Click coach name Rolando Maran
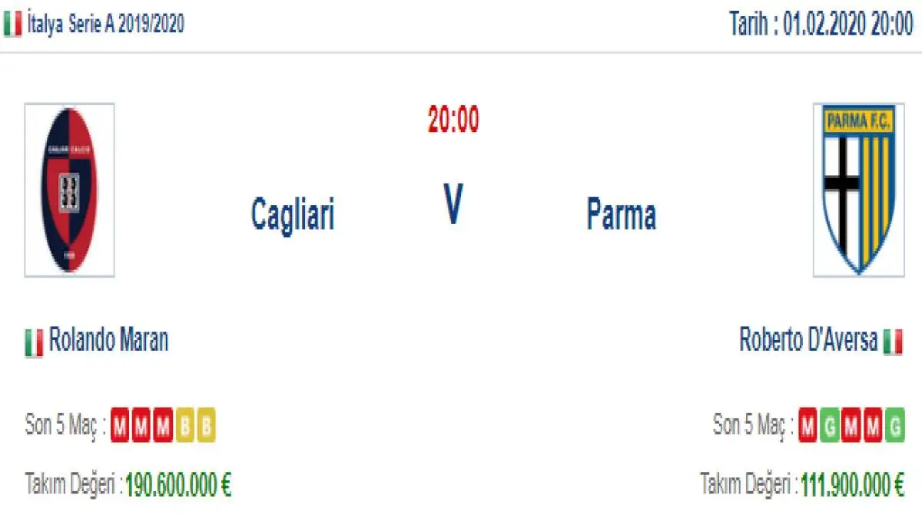The image size is (922, 518). (x=108, y=339)
